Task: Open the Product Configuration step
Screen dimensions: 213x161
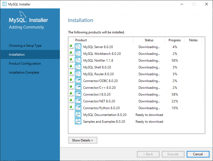Action: click(x=25, y=63)
